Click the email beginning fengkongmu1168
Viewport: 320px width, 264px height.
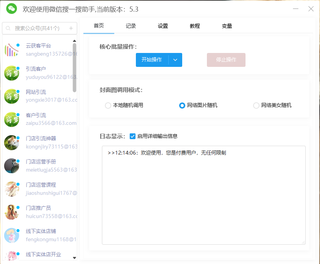[51, 240]
